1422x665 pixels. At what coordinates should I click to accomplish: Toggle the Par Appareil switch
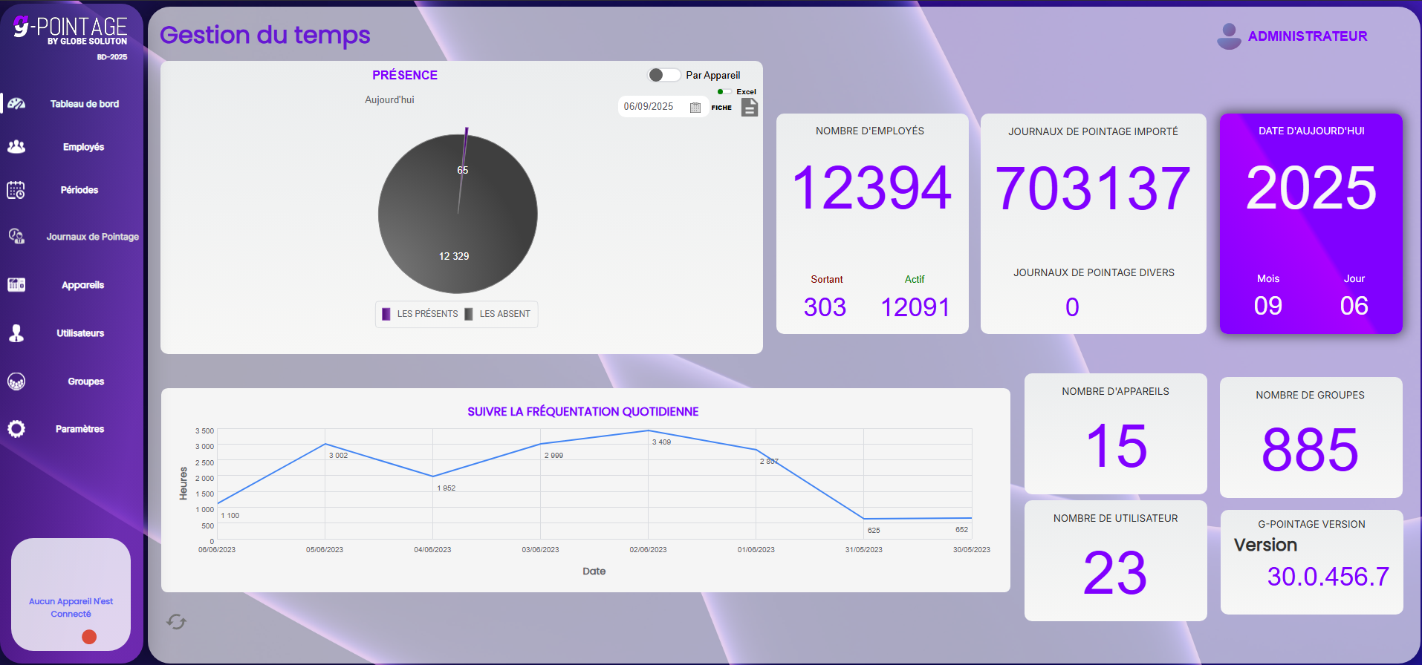pyautogui.click(x=663, y=75)
